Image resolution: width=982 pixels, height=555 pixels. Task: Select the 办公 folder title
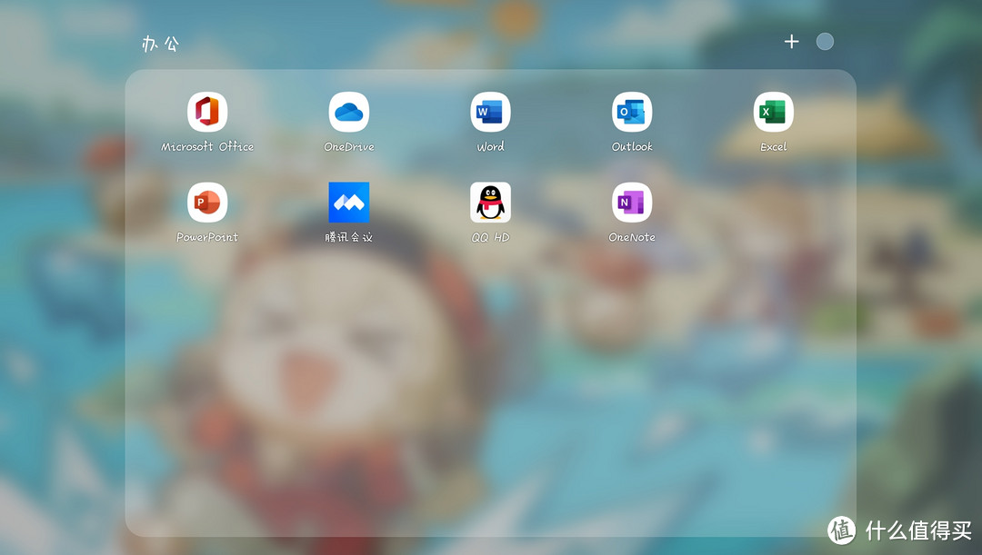[x=160, y=44]
